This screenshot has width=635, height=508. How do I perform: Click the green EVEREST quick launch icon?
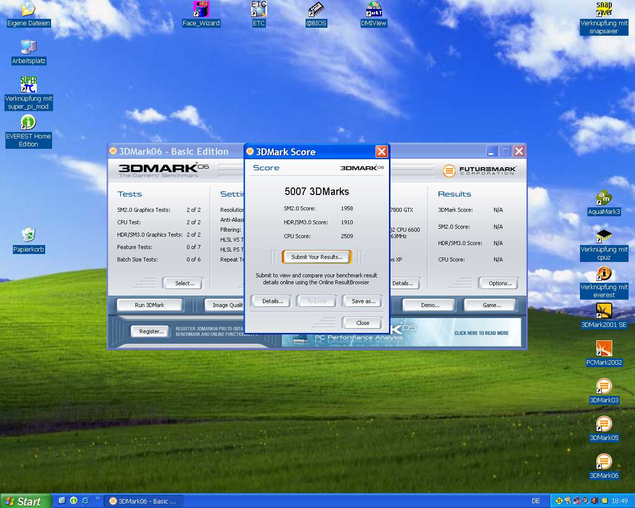pyautogui.click(x=73, y=501)
